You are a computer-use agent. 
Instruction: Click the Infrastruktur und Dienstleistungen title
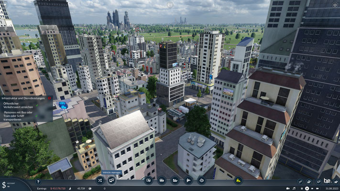pyautogui.click(x=23, y=98)
